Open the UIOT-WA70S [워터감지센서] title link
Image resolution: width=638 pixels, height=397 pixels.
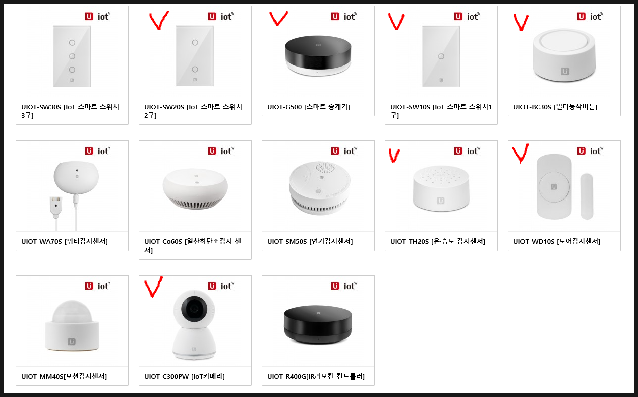(65, 241)
